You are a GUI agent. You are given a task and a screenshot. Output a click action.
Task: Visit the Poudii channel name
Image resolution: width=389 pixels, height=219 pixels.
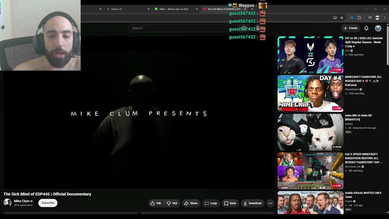[348, 201]
